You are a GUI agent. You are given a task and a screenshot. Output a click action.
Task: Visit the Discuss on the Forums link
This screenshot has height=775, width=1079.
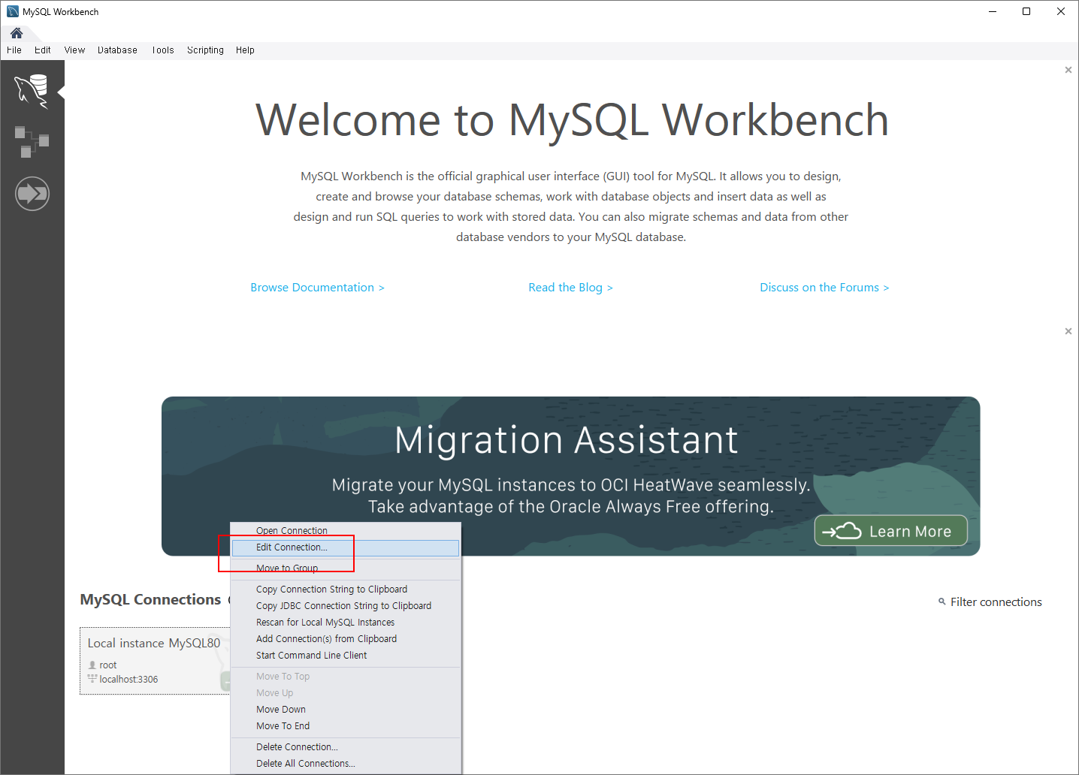tap(824, 288)
